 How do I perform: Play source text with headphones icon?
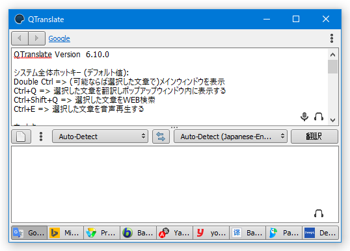tap(319, 116)
